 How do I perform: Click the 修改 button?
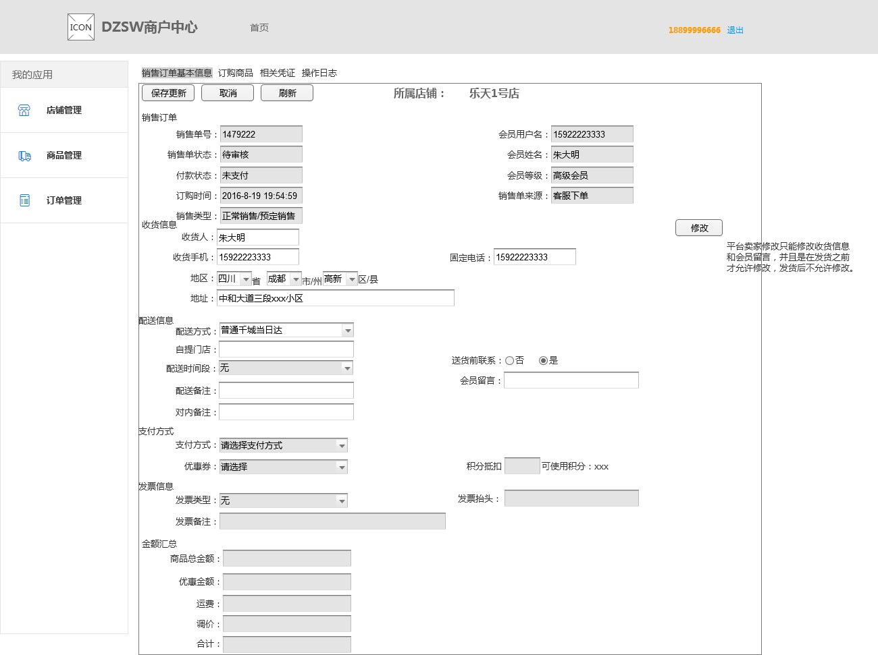699,228
